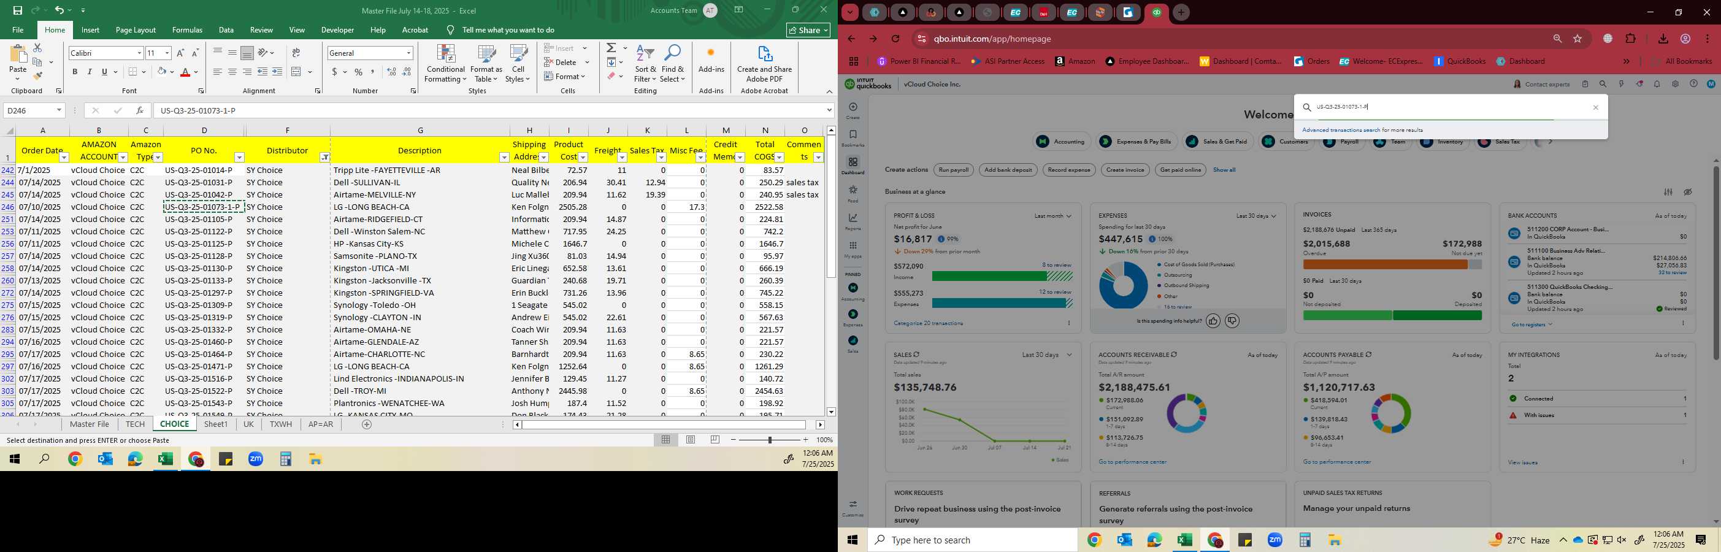Toggle Italic formatting in Excel
The height and width of the screenshot is (552, 1721).
pyautogui.click(x=90, y=72)
